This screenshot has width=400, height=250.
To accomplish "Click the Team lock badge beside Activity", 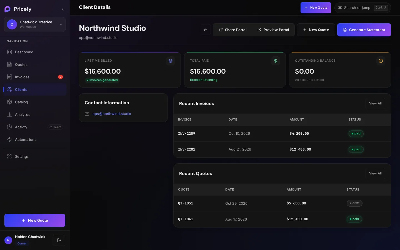I will [x=55, y=127].
